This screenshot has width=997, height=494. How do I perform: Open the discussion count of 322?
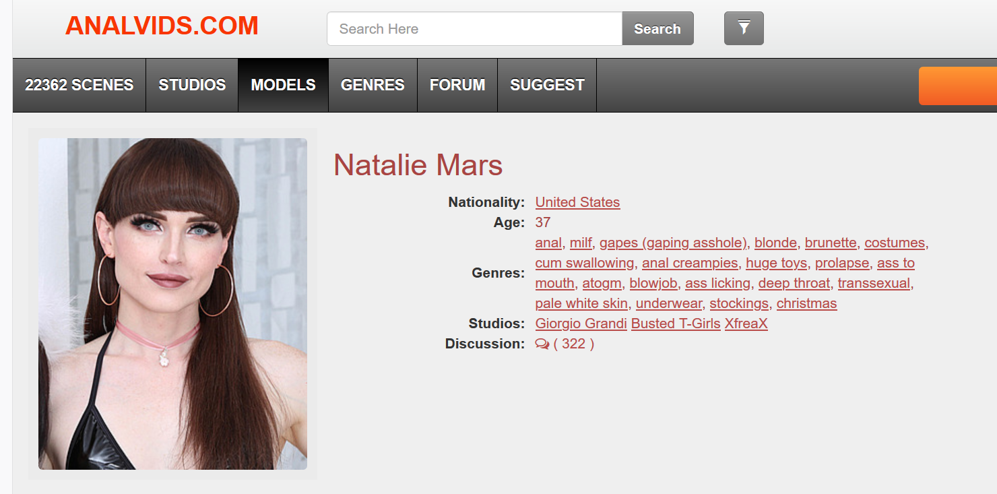click(x=573, y=344)
